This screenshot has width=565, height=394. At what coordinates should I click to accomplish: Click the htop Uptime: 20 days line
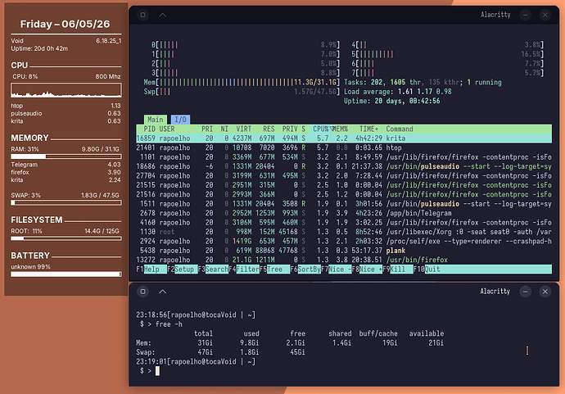pyautogui.click(x=391, y=101)
